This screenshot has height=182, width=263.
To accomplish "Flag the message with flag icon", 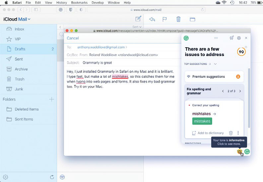I will click(164, 20).
